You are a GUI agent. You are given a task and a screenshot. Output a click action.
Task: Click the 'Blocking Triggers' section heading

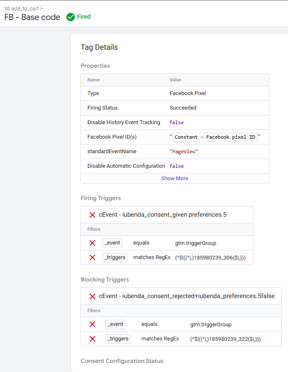click(x=105, y=279)
